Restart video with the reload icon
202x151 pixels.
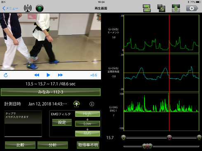coord(6,75)
